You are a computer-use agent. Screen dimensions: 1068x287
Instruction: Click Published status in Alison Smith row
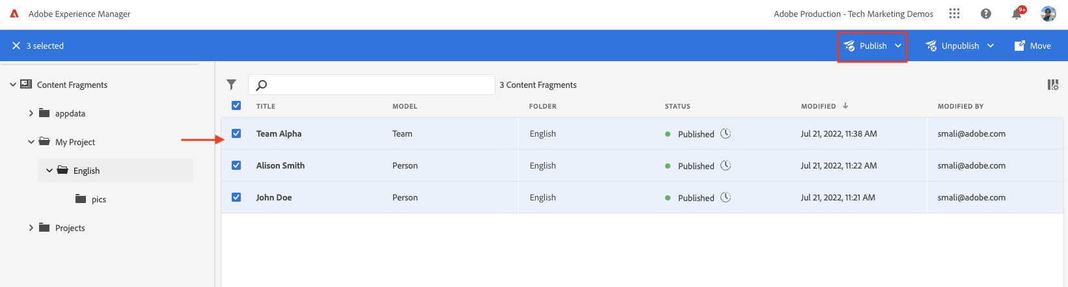tap(696, 166)
